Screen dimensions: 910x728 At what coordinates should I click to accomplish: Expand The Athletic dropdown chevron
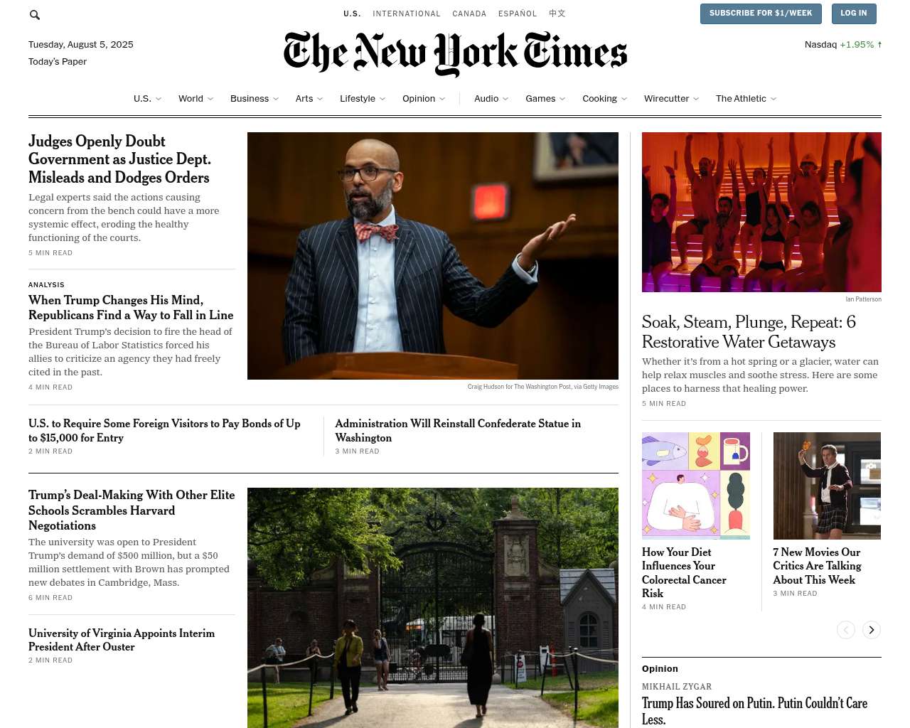coord(773,99)
